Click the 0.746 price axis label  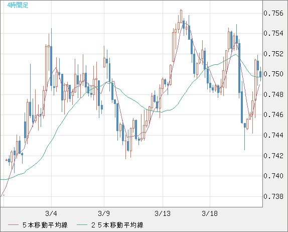pyautogui.click(x=273, y=114)
